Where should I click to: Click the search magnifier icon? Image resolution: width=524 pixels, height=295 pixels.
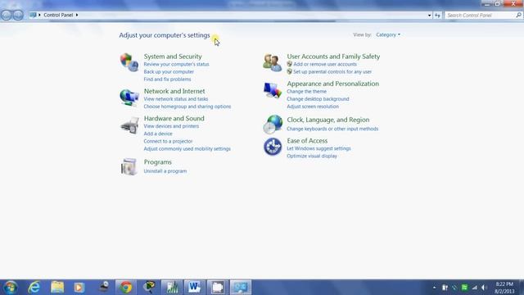[518, 15]
